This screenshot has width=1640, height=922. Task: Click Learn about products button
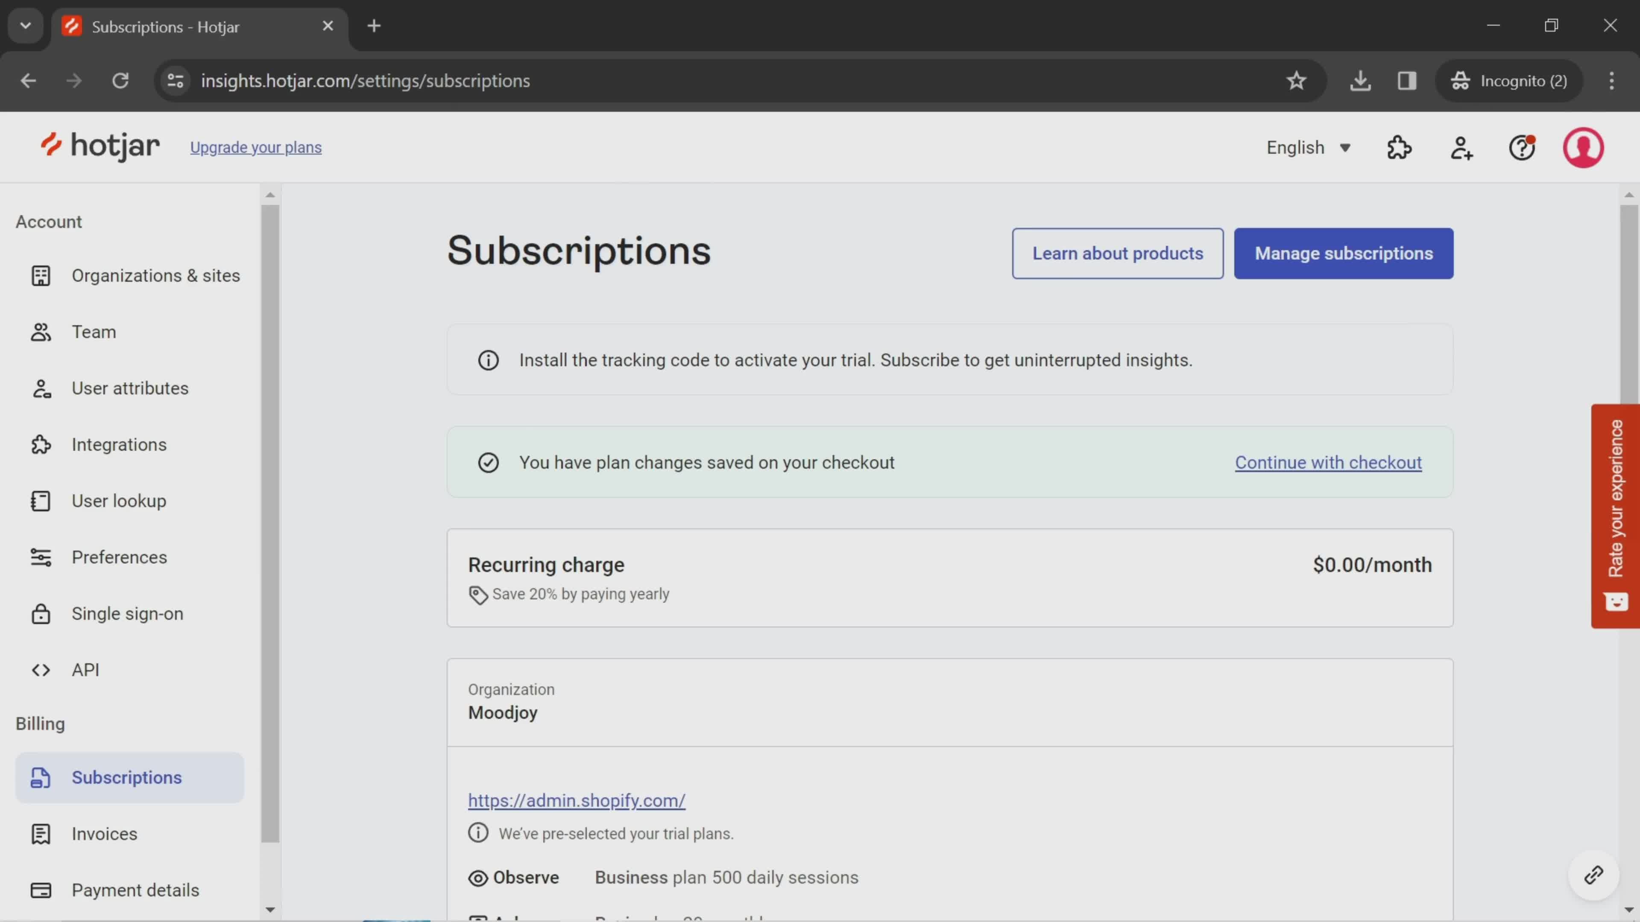1117,252
